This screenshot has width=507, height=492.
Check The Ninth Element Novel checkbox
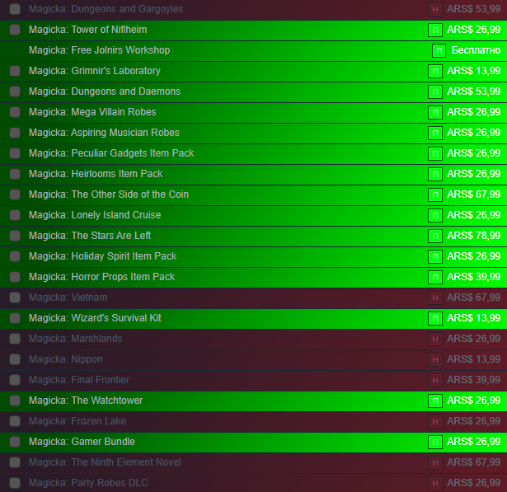pos(15,462)
